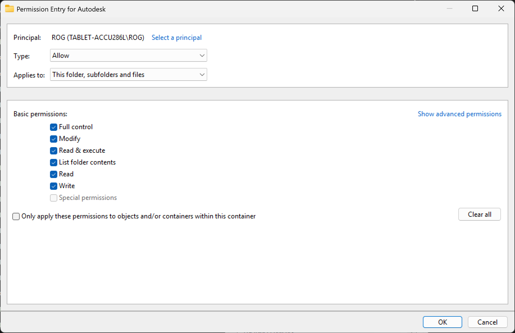
Task: Confirm changes with the OK button
Action: click(x=442, y=322)
